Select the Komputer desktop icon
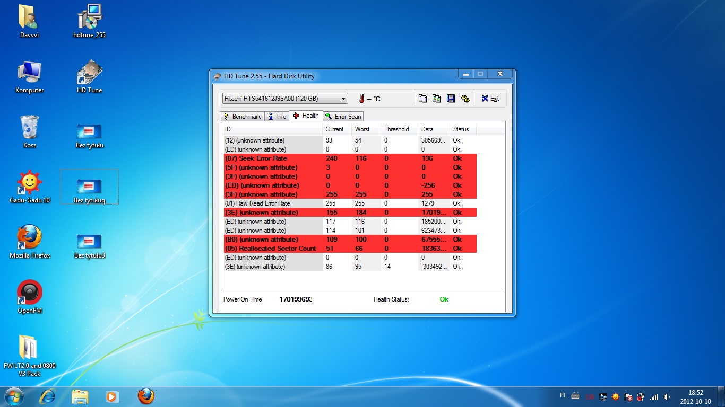Viewport: 725px width, 407px height. coord(30,77)
